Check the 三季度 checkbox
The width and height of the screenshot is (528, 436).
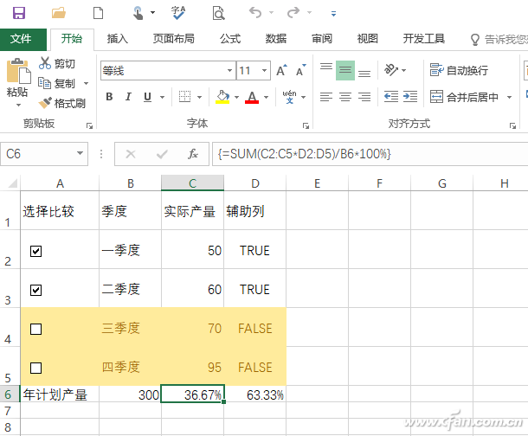coord(35,329)
